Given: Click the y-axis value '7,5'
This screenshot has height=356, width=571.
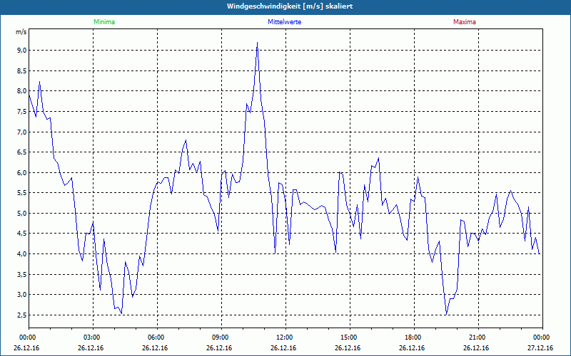Looking at the screenshot, I should point(22,112).
